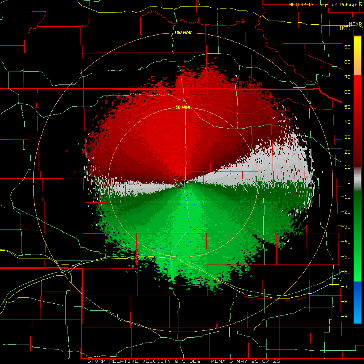
Task: Click the -90 value on the velocity scale
Action: click(346, 317)
